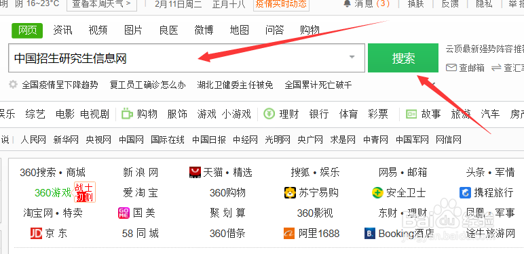Open the 爱淘宝 site link
This screenshot has width=524, height=254.
coord(141,192)
